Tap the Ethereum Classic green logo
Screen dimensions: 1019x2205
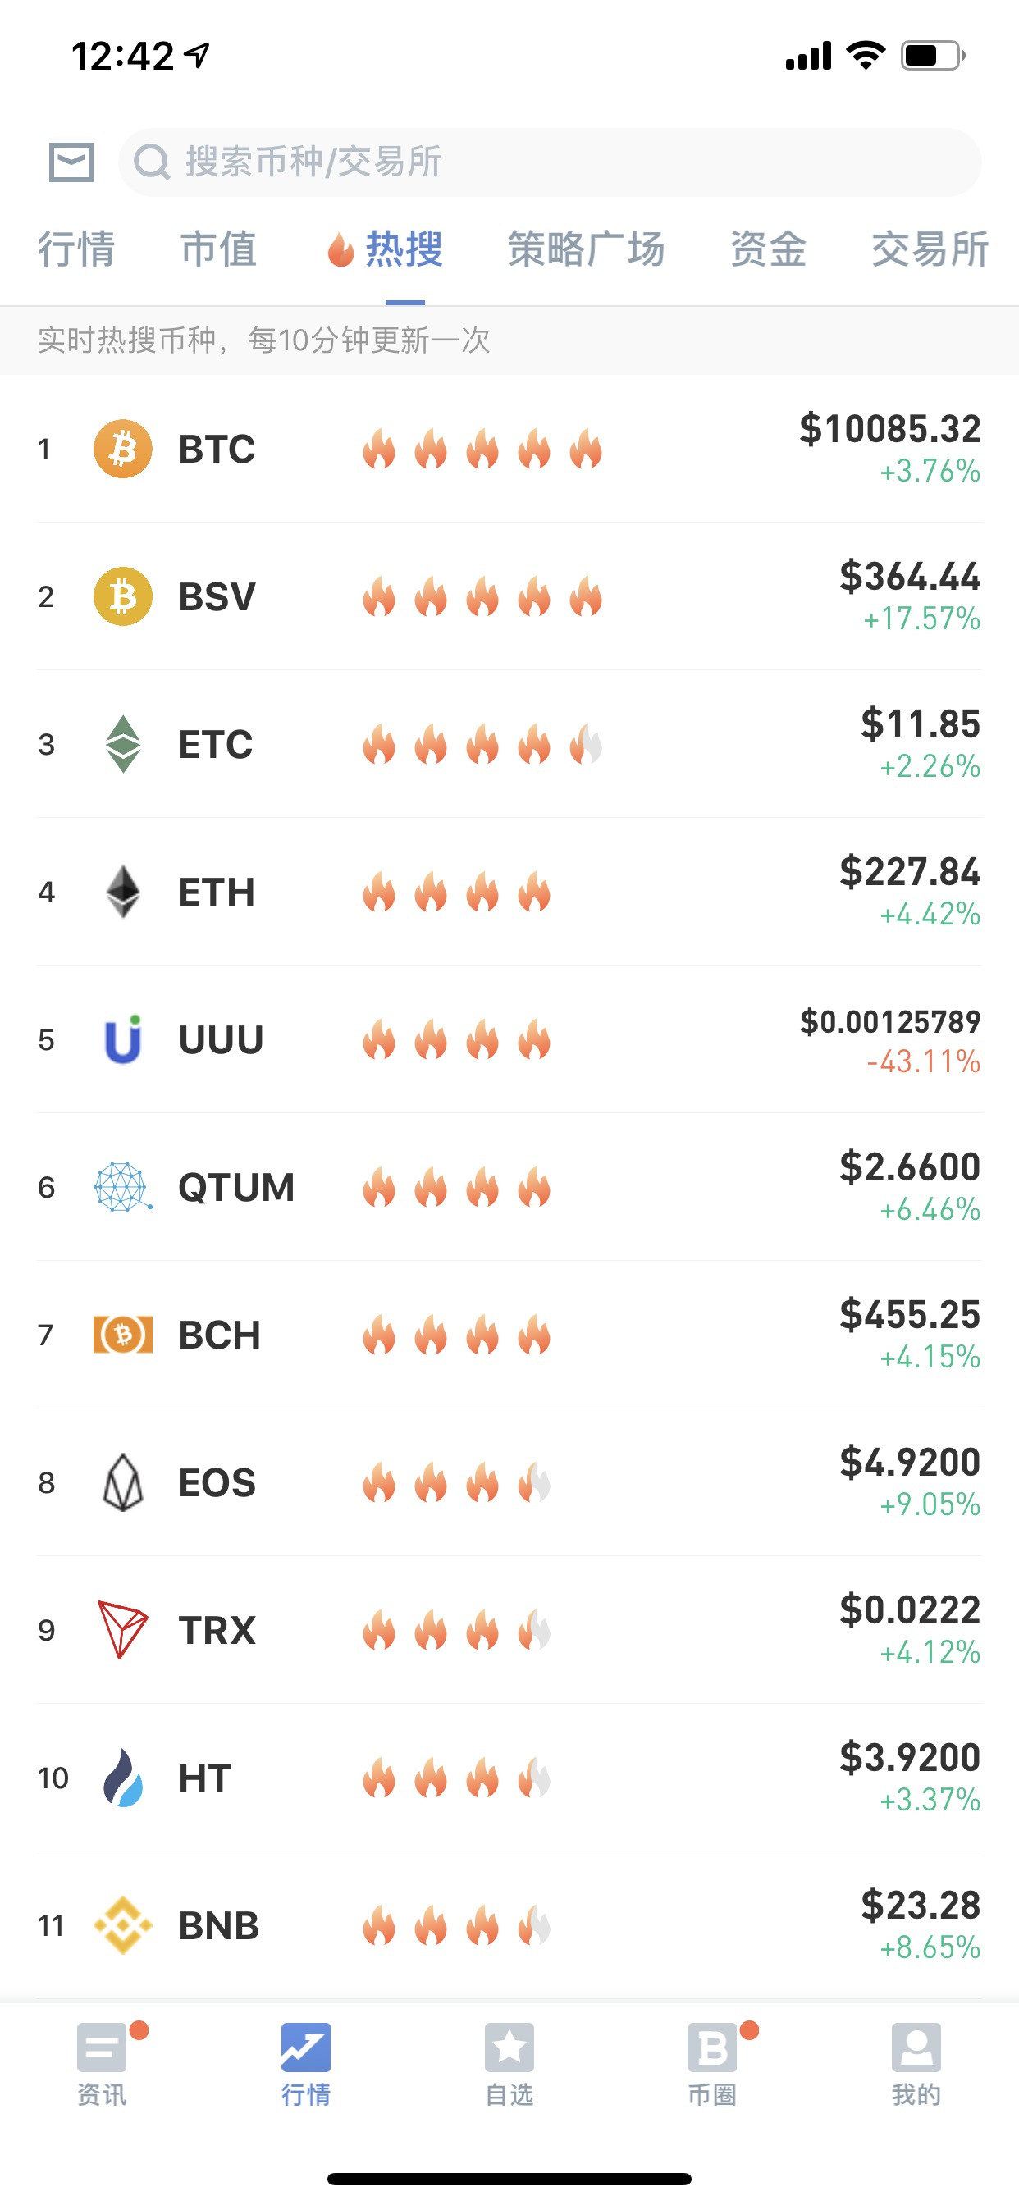(122, 744)
